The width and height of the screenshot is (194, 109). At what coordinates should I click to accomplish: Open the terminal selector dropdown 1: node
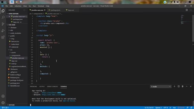(x=161, y=87)
